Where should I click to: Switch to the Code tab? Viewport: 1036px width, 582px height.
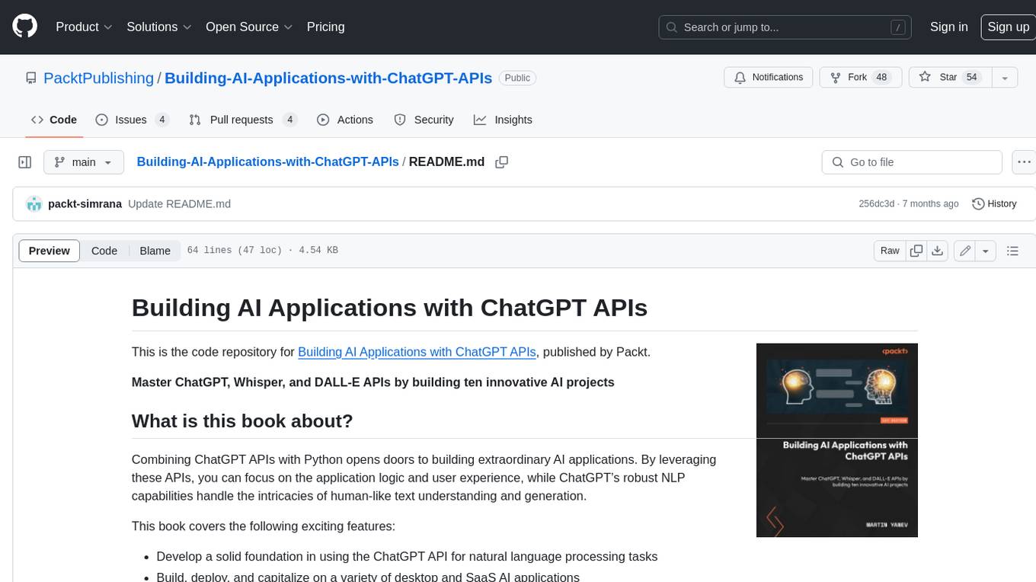(x=54, y=120)
